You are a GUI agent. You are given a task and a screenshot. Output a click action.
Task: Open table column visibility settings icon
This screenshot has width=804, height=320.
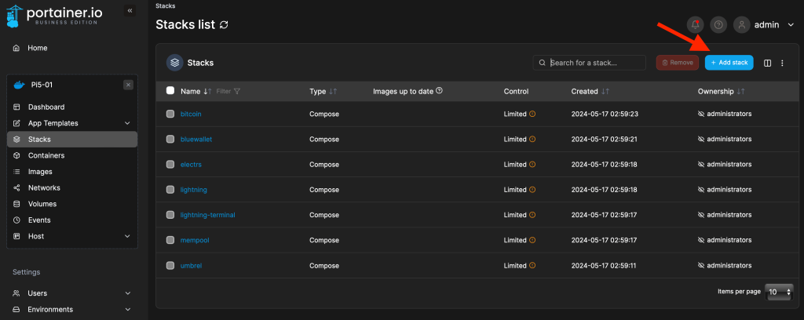click(768, 63)
